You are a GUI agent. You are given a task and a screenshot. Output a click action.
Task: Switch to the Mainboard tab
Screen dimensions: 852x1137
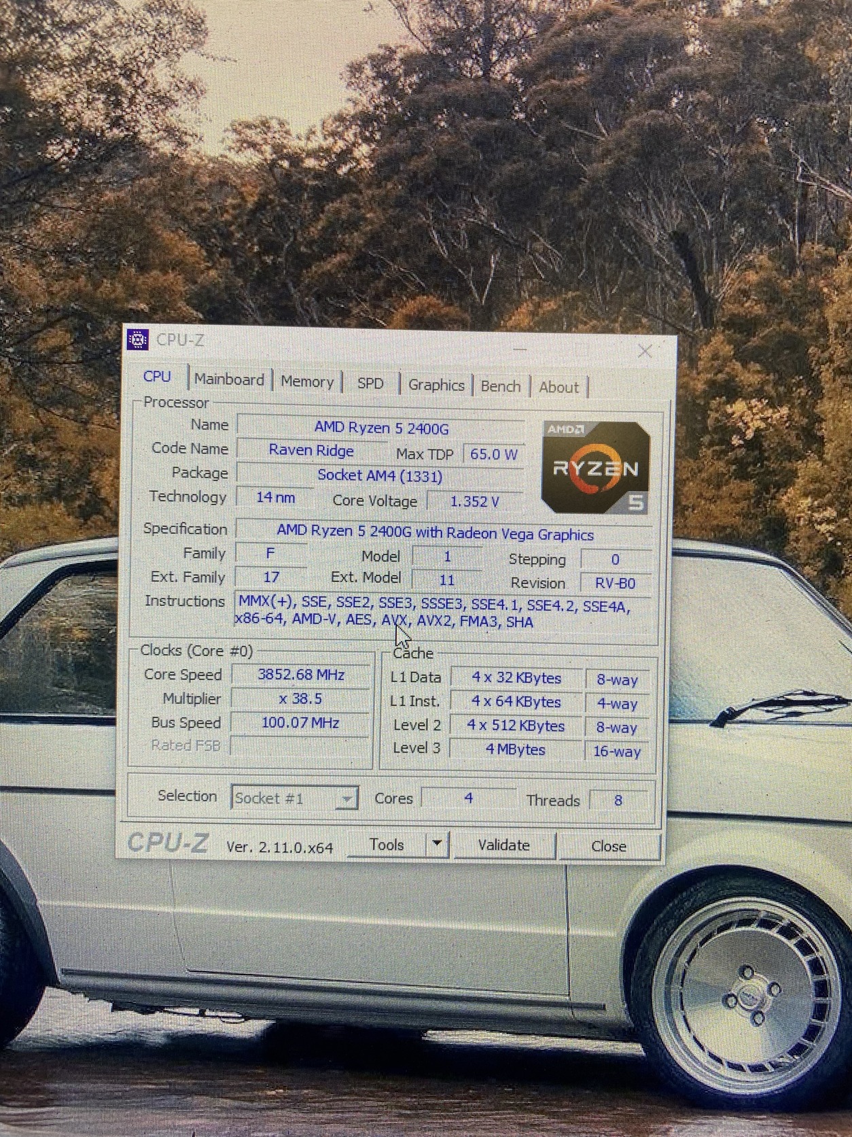[229, 379]
